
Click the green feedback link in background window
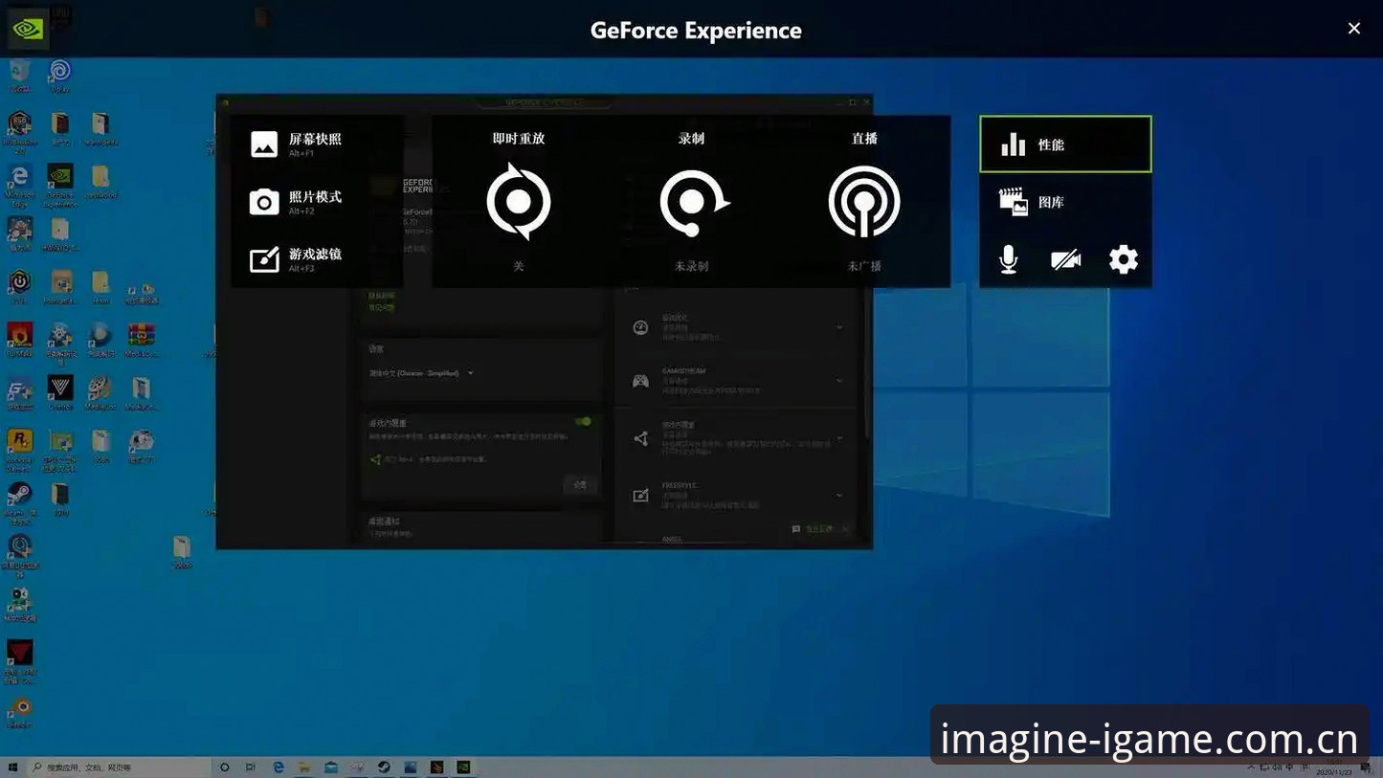coord(818,528)
